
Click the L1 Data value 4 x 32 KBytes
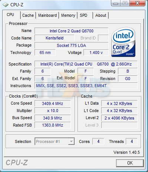click(x=119, y=103)
